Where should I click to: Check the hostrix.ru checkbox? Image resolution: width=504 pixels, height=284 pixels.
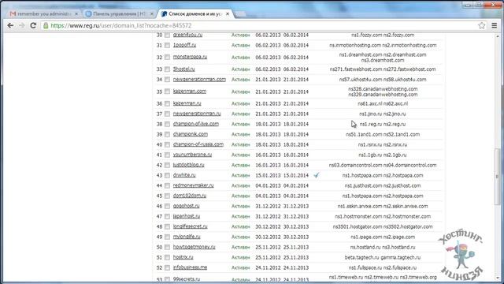click(167, 257)
